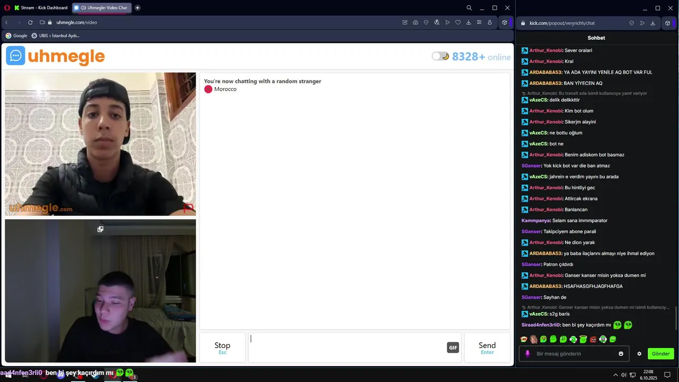Open the tab search magnifier icon
The image size is (679, 382).
469,8
